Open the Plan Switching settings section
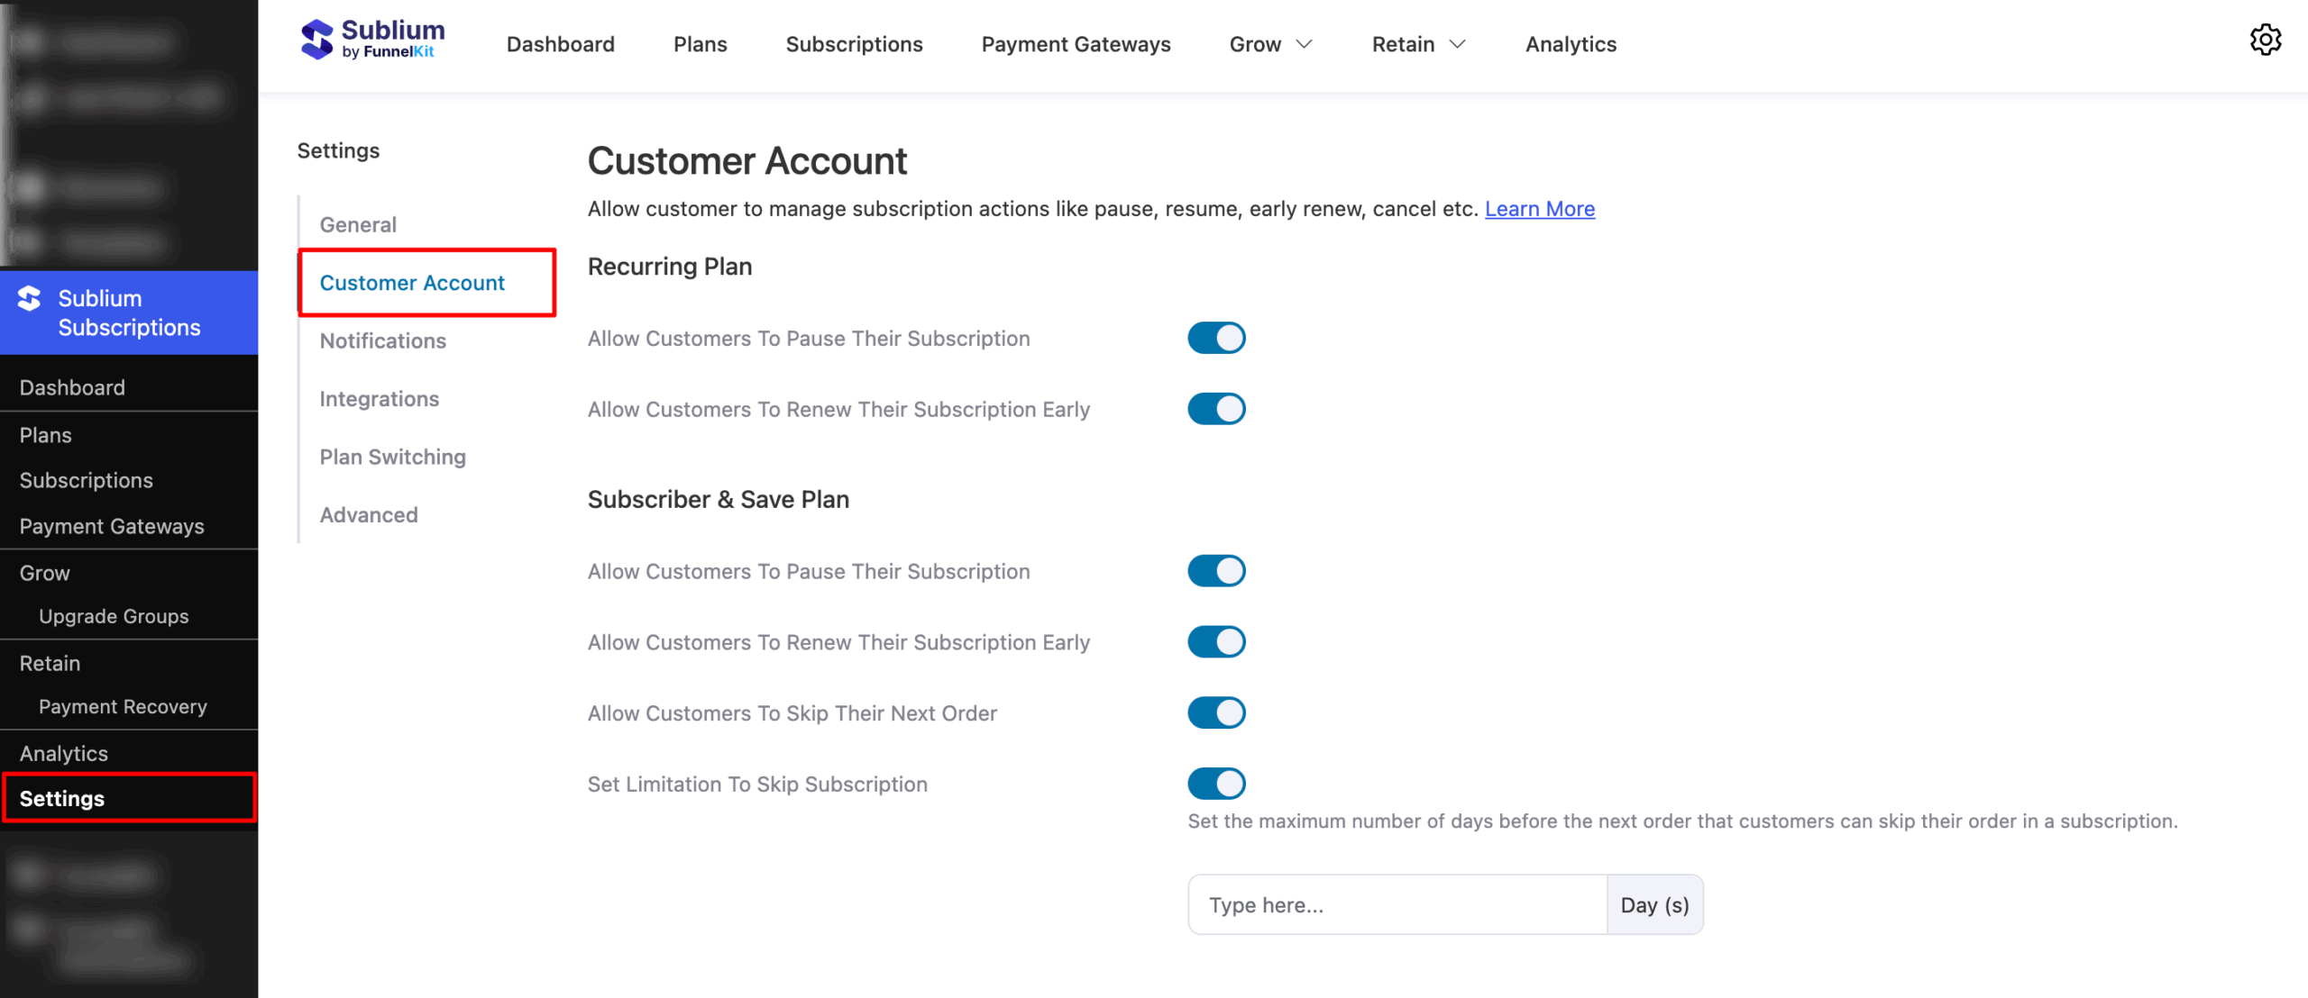Screen dimensions: 2308x998 pyautogui.click(x=392, y=457)
